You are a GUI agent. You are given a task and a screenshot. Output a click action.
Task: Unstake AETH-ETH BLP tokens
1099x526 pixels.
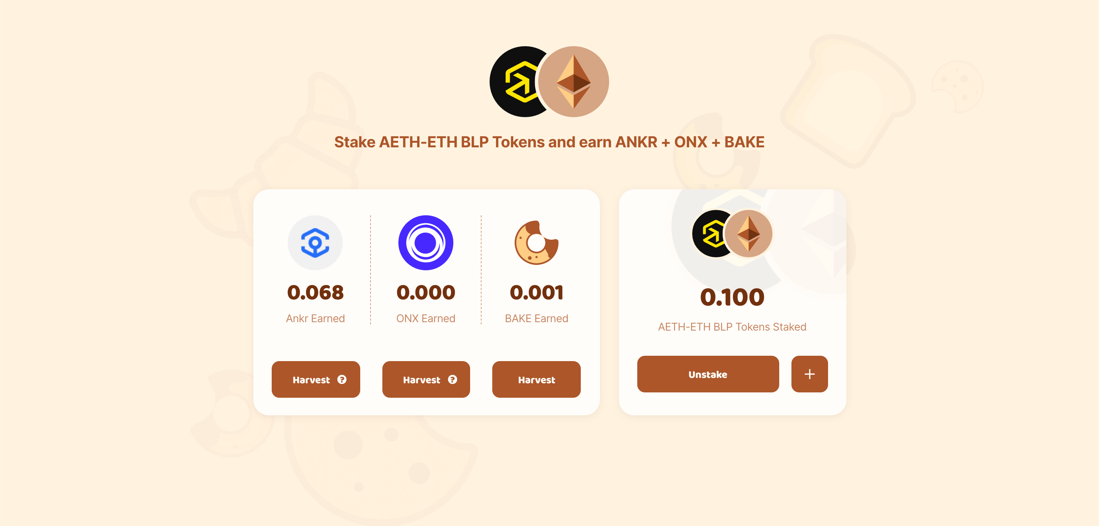pos(708,374)
